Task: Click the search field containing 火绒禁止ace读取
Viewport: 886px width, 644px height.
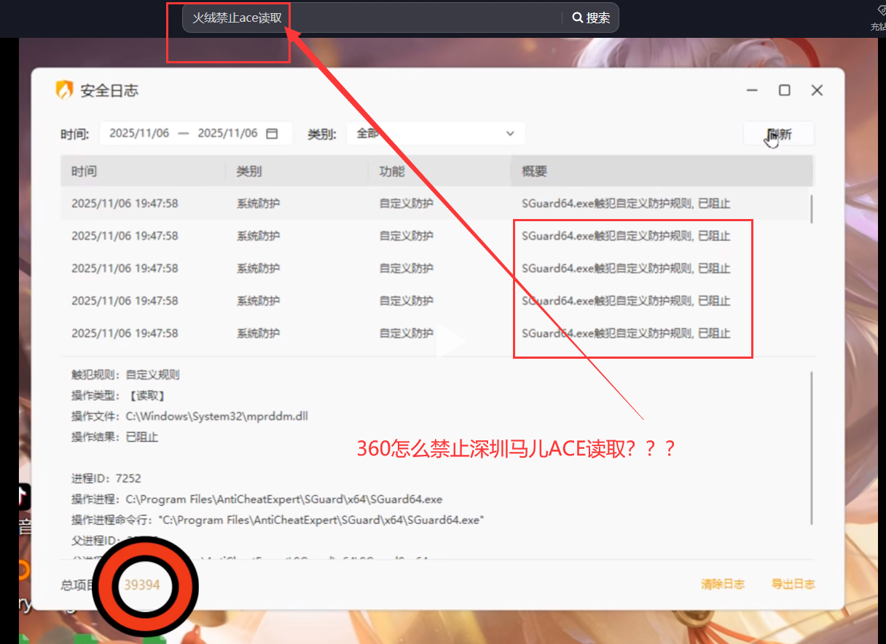Action: tap(372, 18)
